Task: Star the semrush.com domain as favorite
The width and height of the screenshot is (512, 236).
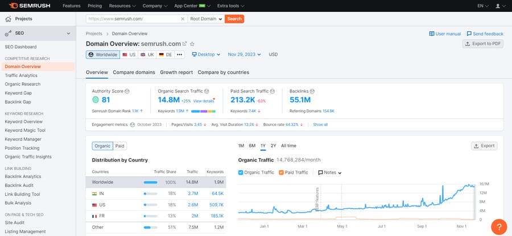Action: pyautogui.click(x=192, y=44)
